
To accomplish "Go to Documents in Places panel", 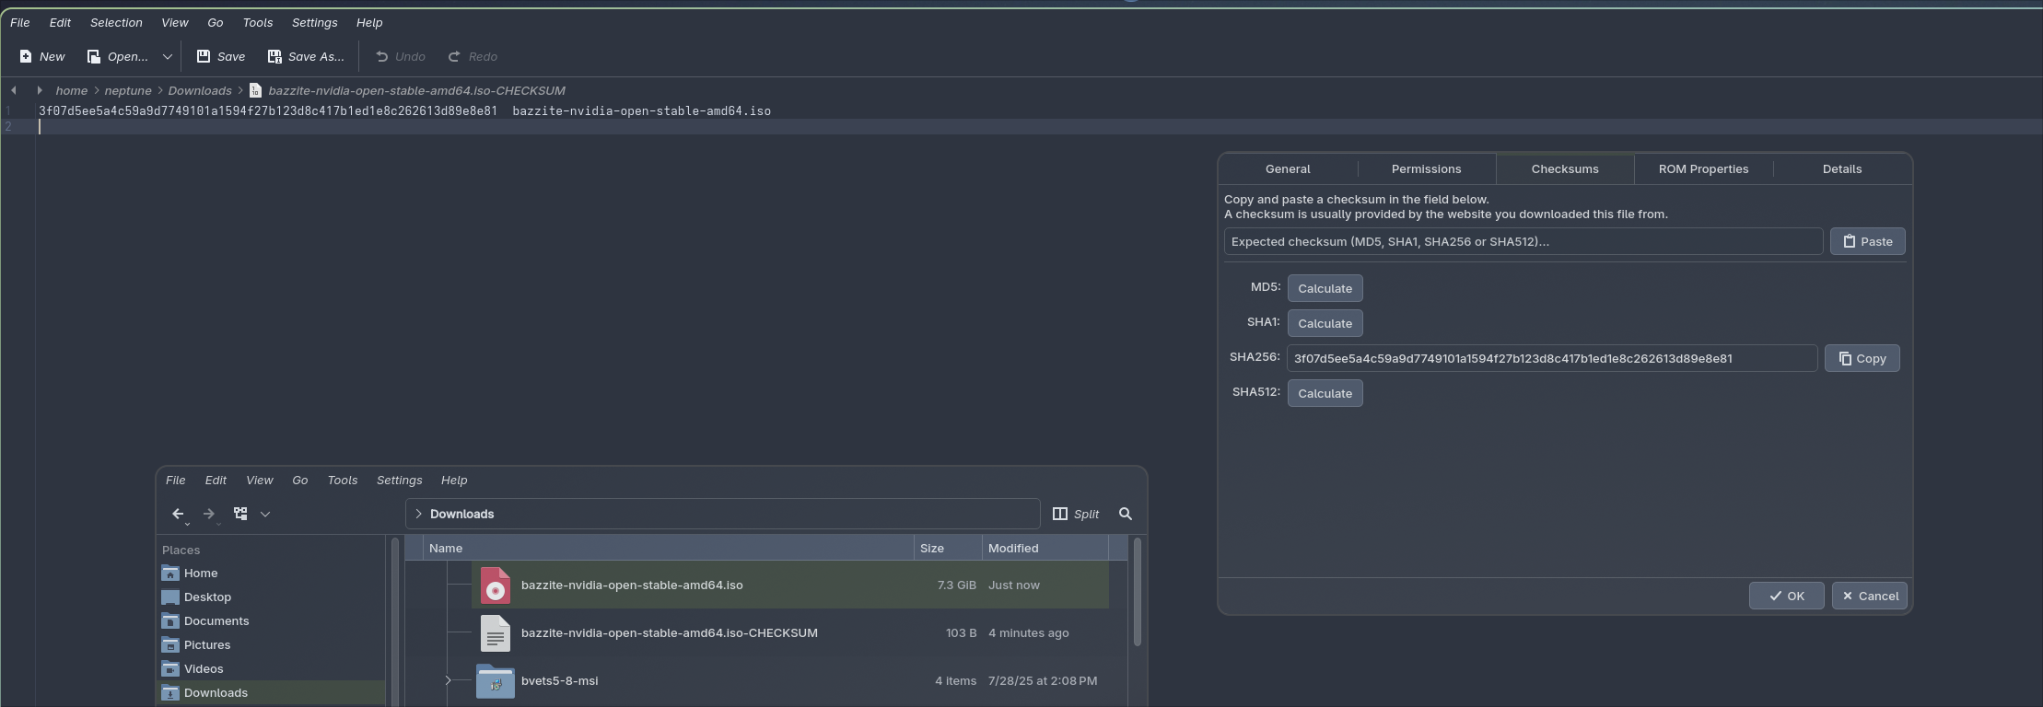I will [x=270, y=620].
